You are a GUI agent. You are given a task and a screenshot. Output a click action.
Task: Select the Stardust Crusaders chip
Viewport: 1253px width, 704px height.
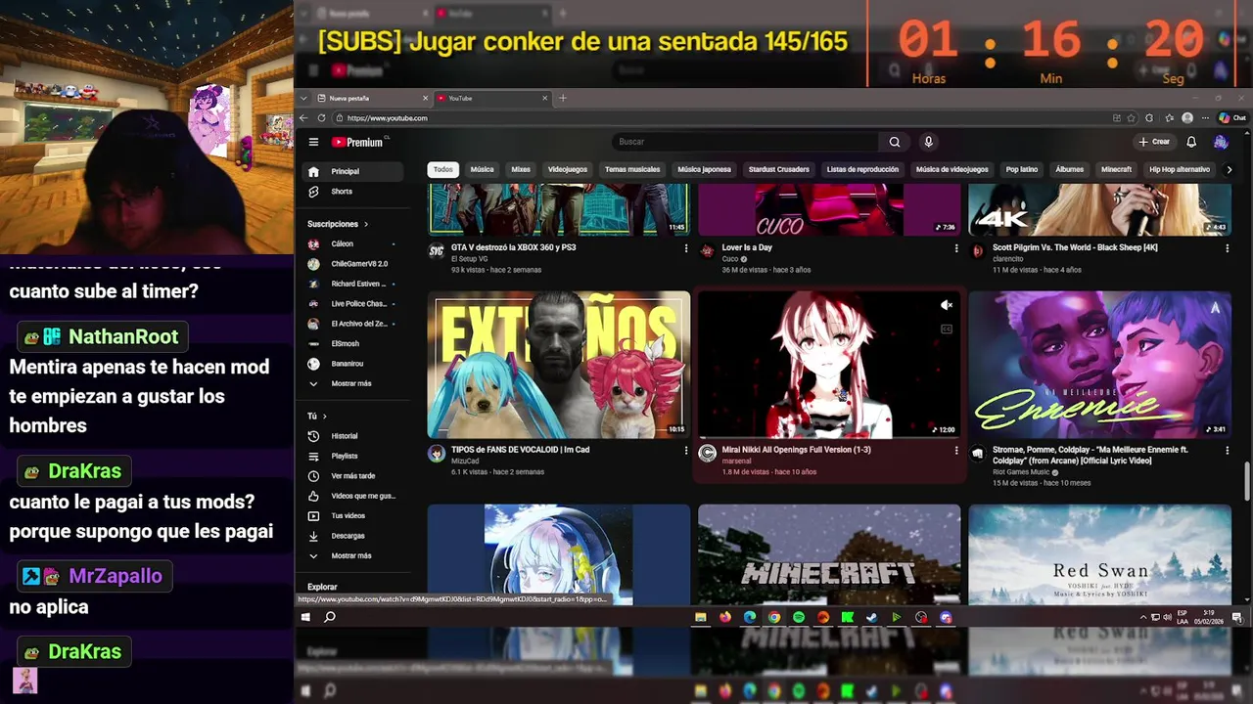tap(779, 169)
